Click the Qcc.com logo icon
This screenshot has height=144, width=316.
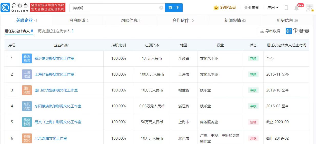[5, 7]
